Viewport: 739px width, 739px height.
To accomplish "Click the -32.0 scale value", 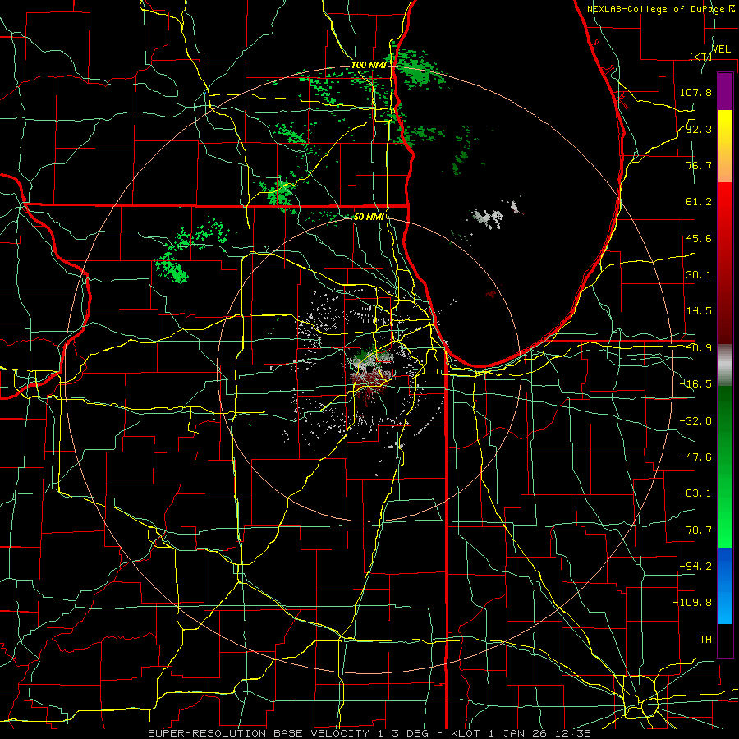I will (695, 421).
